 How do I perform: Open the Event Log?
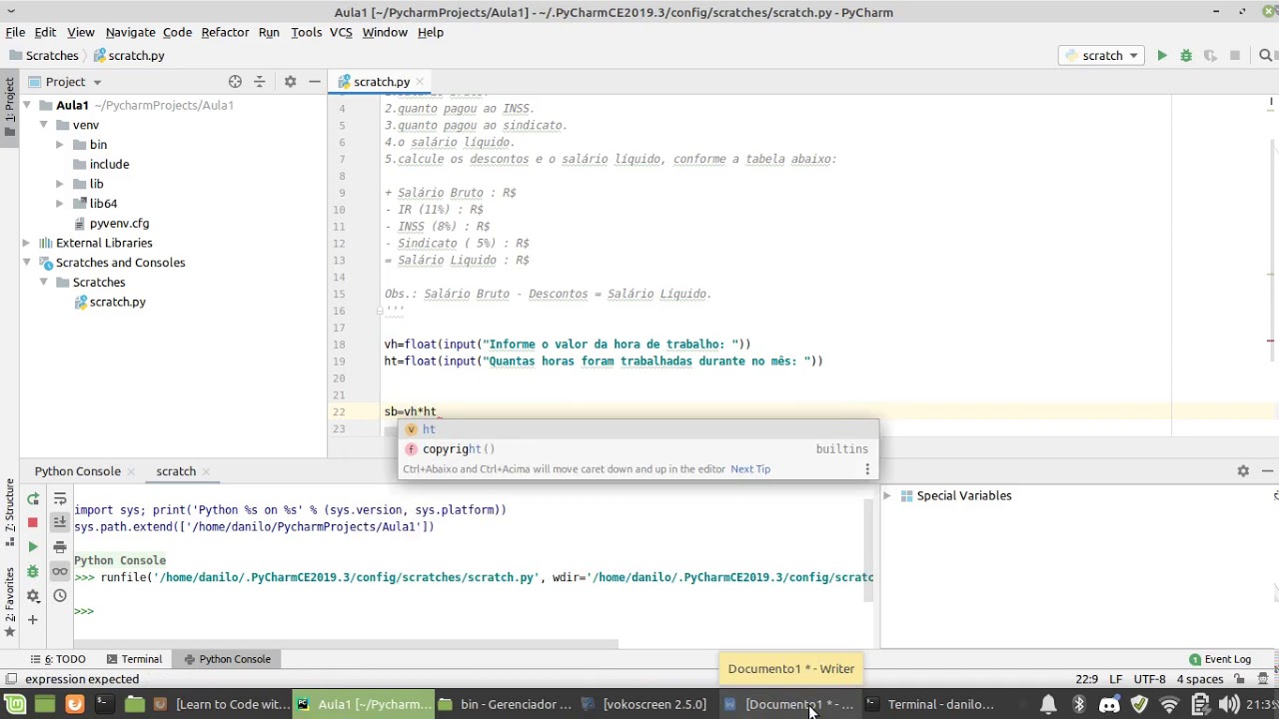click(x=1220, y=659)
